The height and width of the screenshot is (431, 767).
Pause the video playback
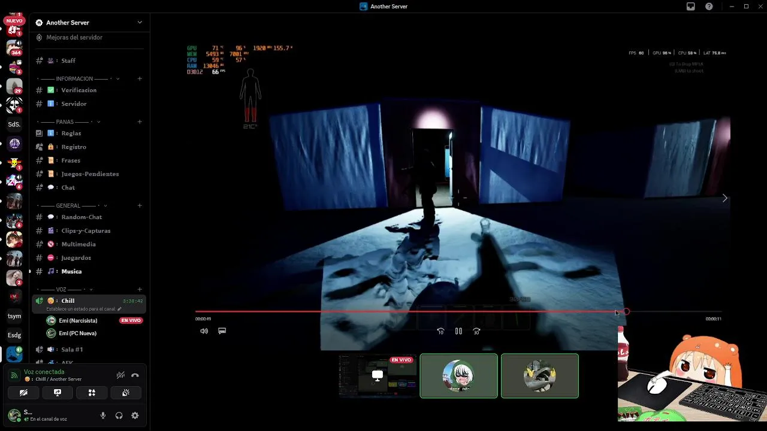pyautogui.click(x=458, y=331)
